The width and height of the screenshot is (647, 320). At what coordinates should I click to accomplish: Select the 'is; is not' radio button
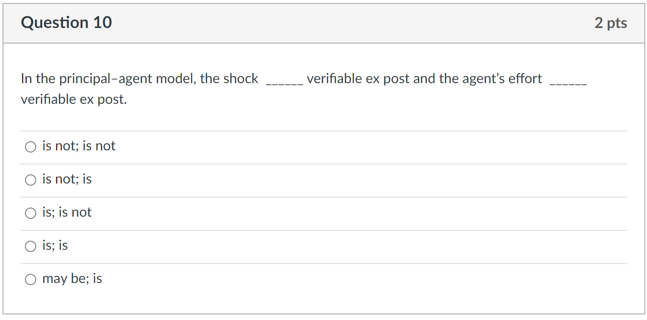point(31,213)
